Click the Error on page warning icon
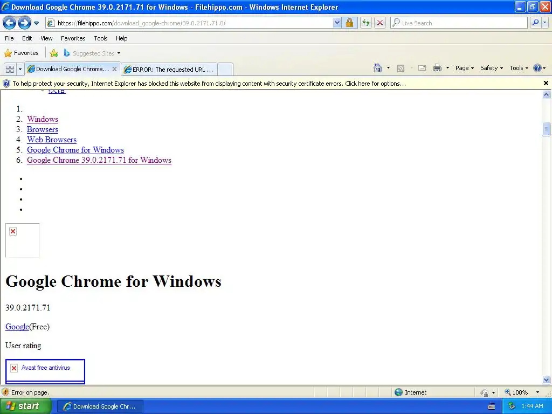Image resolution: width=552 pixels, height=414 pixels. pyautogui.click(x=5, y=392)
